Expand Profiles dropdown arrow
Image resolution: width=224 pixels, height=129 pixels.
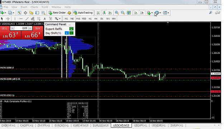tap(13, 13)
